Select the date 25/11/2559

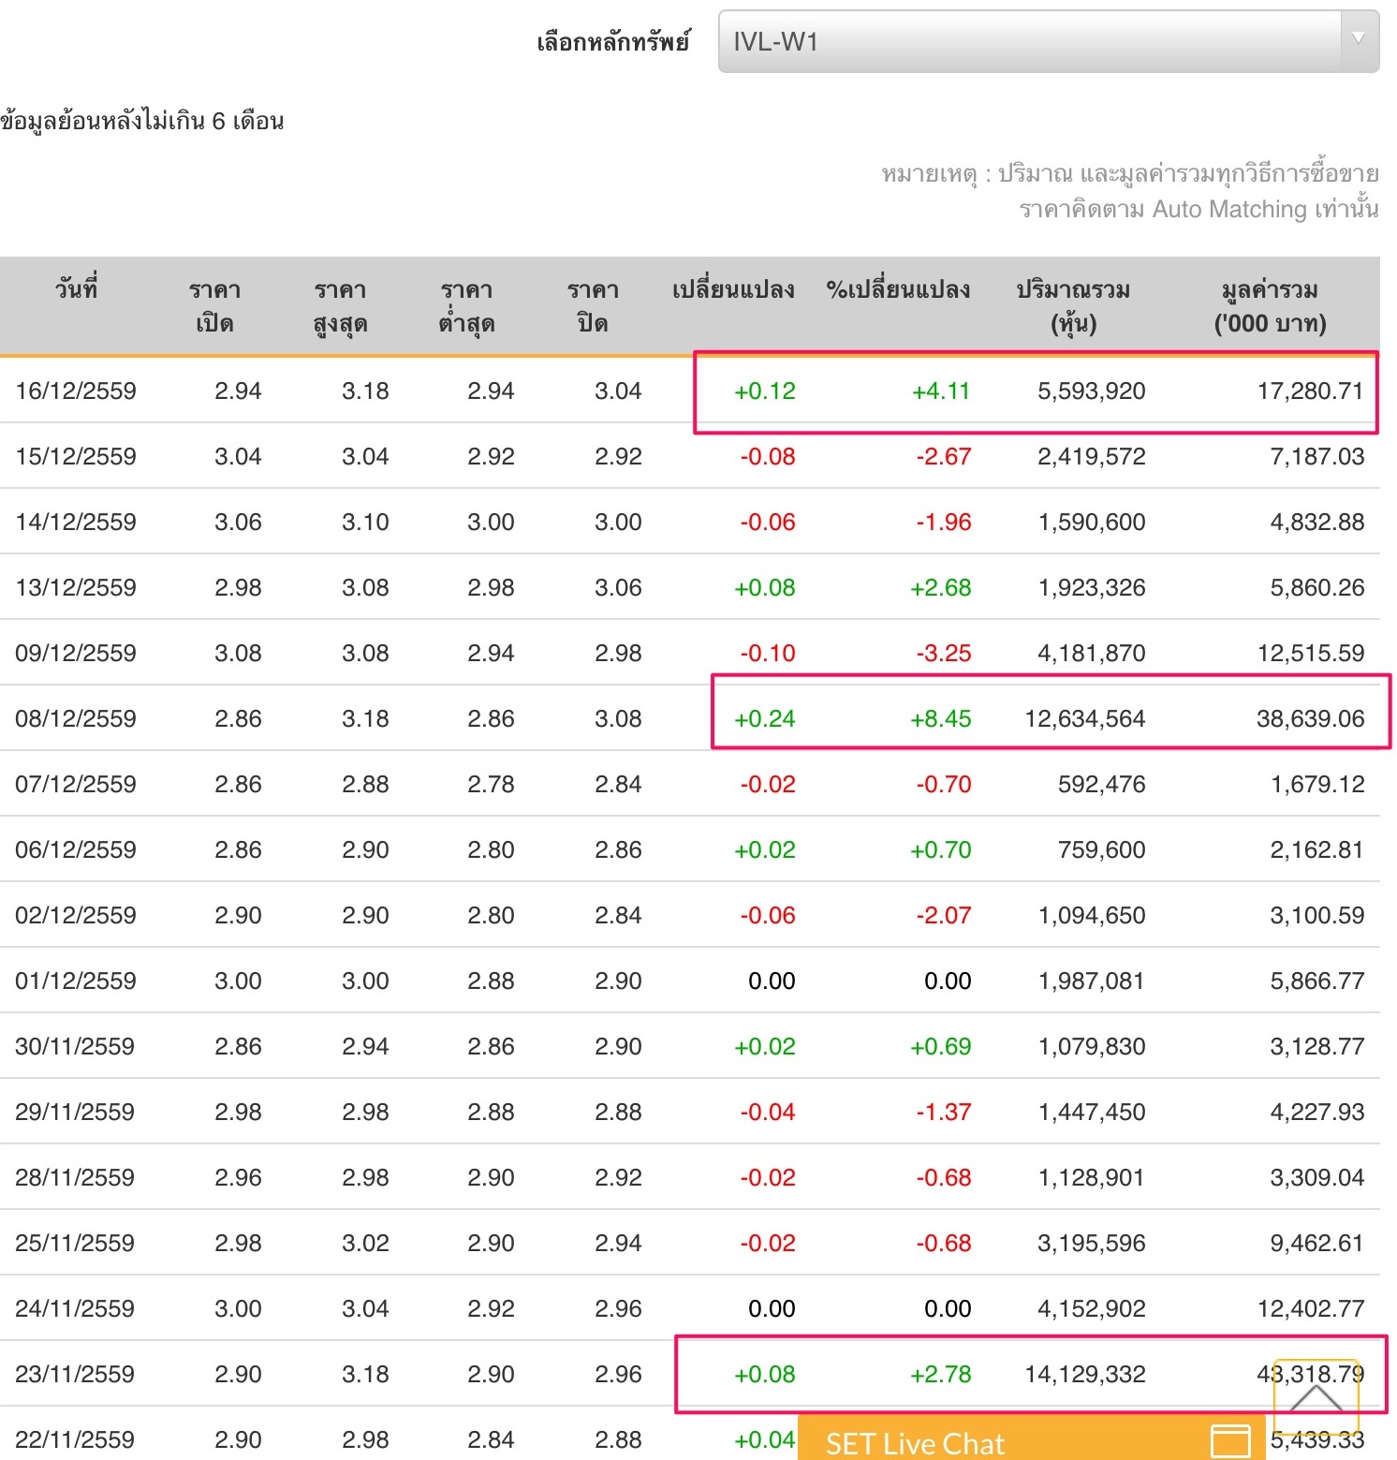[75, 1243]
